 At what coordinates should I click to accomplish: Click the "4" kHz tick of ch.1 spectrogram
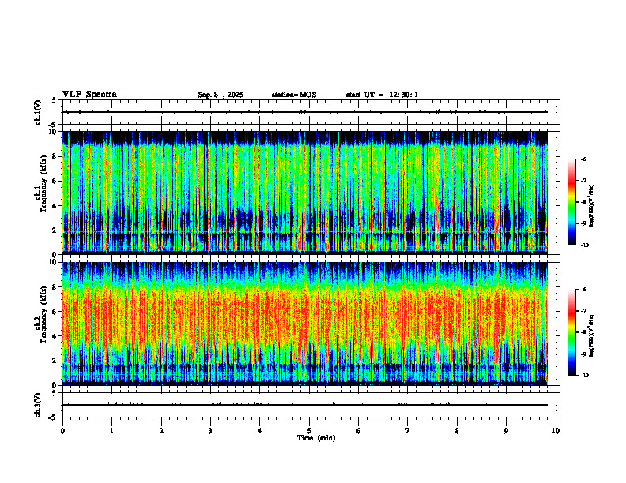(x=55, y=206)
